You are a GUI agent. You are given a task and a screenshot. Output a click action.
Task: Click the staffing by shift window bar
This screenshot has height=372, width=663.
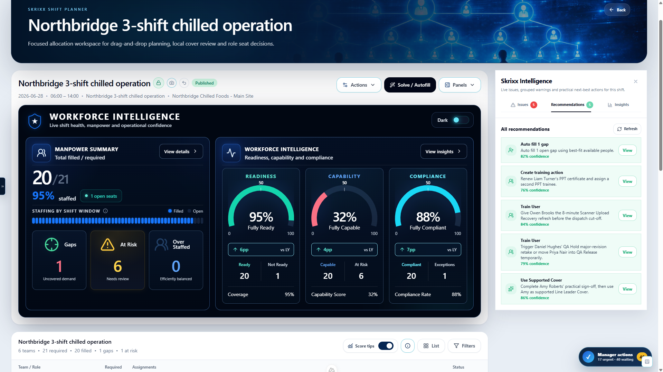point(117,221)
